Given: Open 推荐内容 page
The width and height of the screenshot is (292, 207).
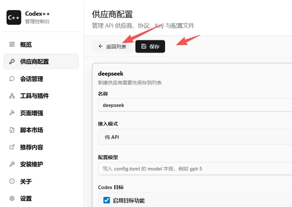Looking at the screenshot, I should click(41, 147).
